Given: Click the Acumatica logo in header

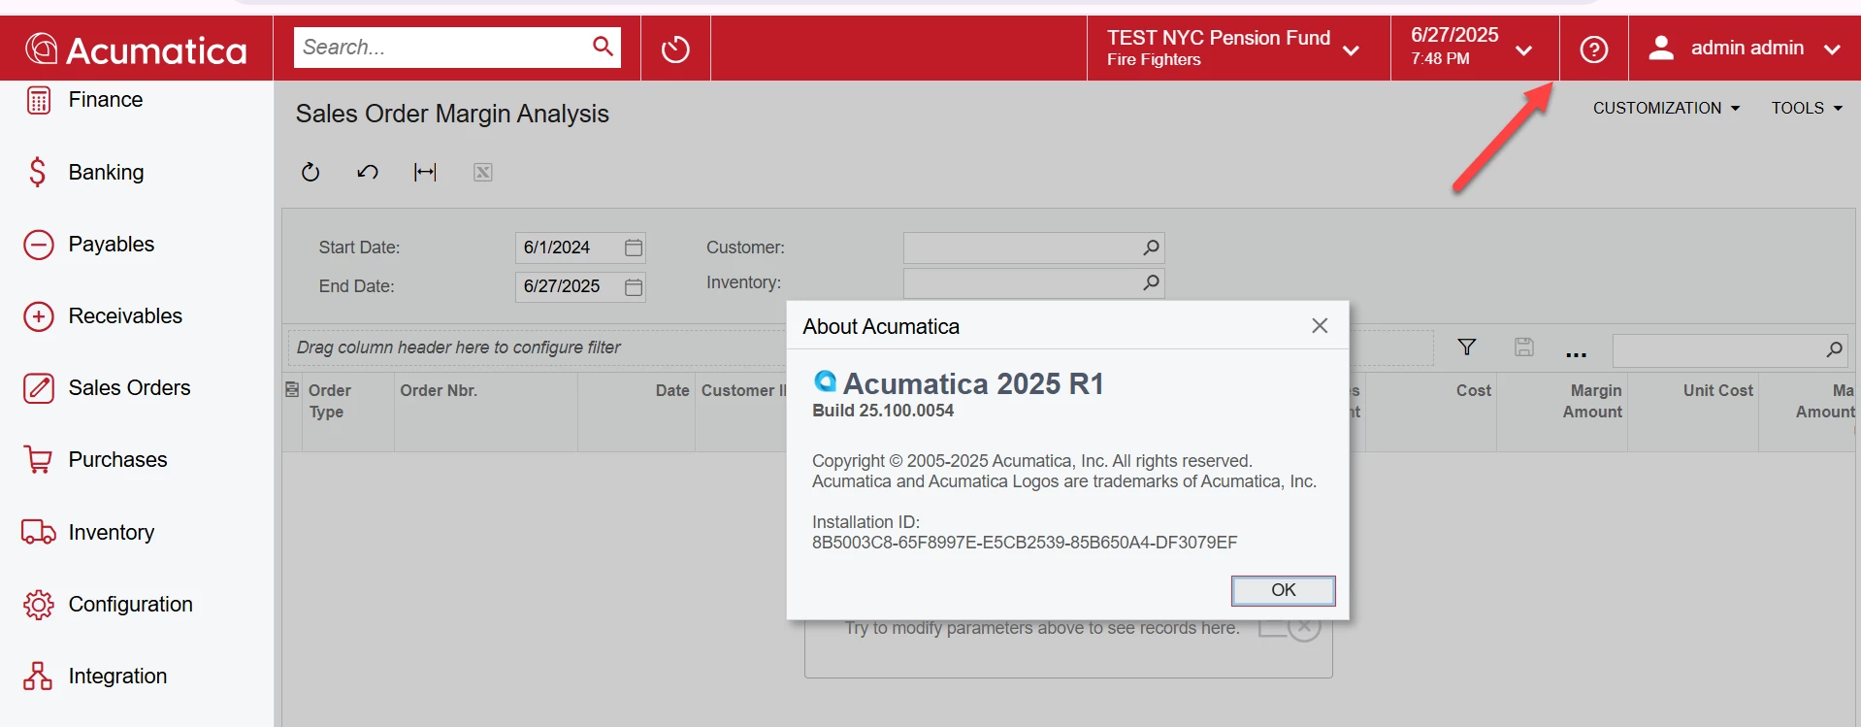Looking at the screenshot, I should point(136,49).
